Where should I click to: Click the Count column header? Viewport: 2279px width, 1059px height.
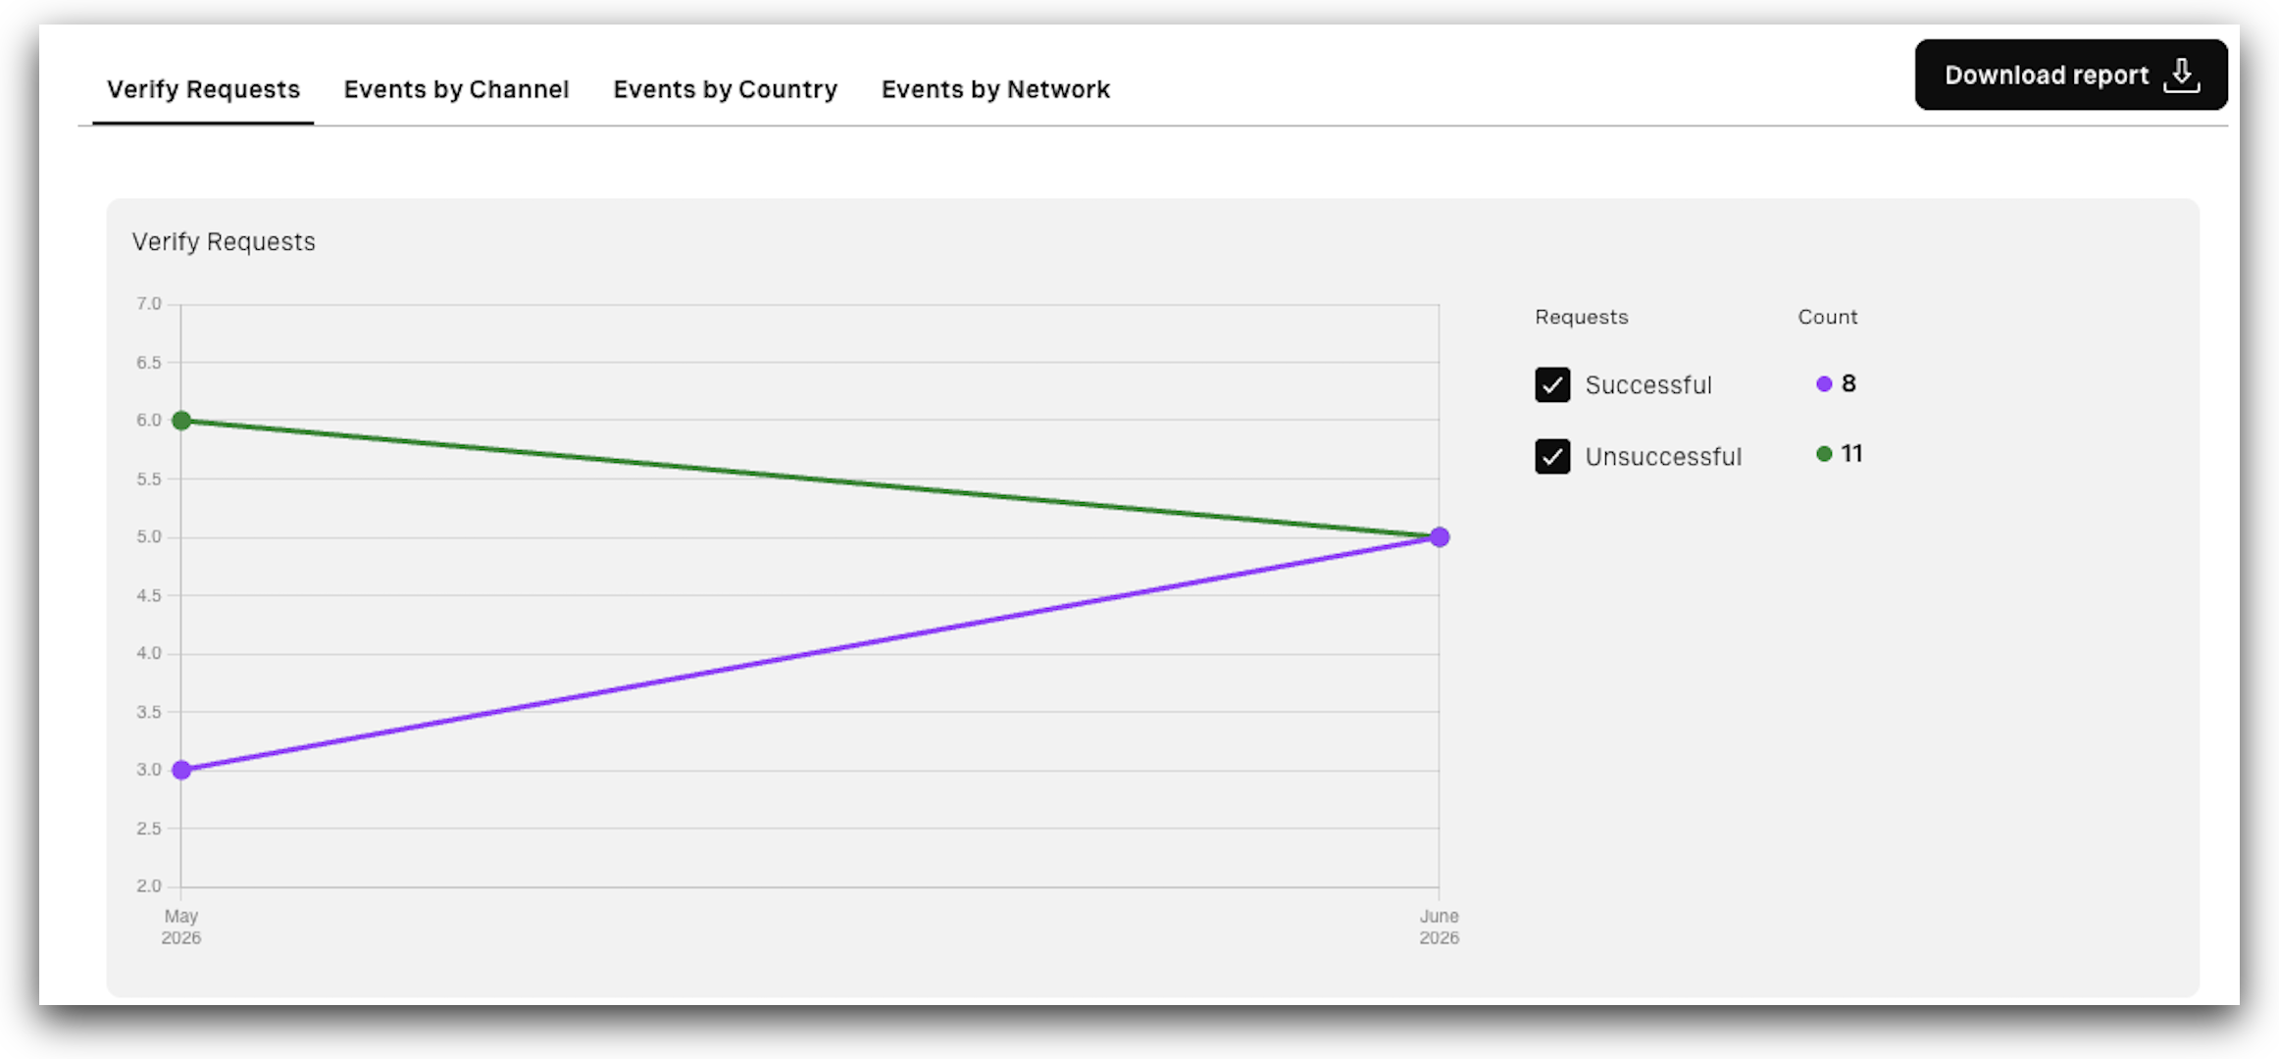pyautogui.click(x=1827, y=317)
